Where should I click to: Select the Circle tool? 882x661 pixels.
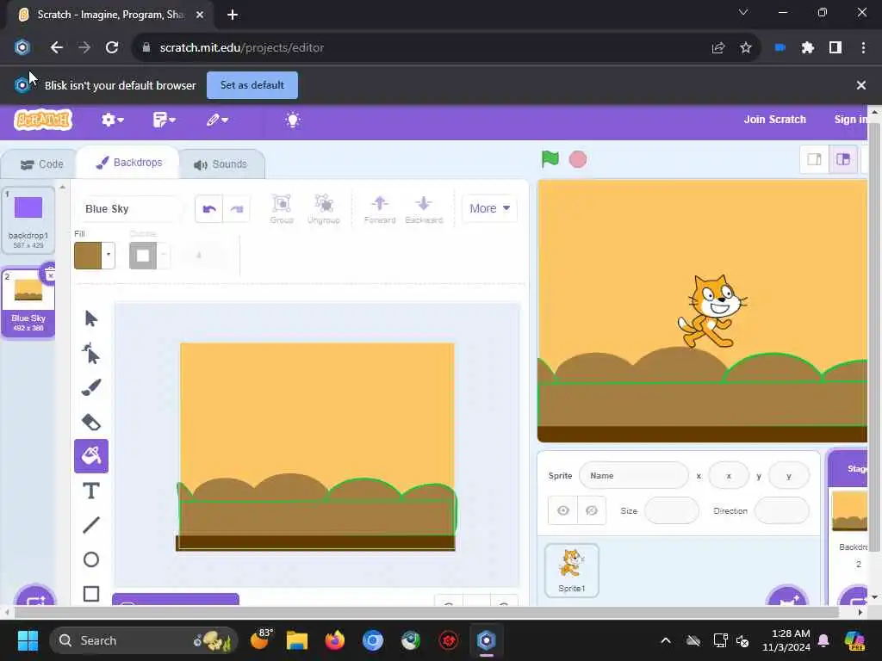tap(91, 559)
